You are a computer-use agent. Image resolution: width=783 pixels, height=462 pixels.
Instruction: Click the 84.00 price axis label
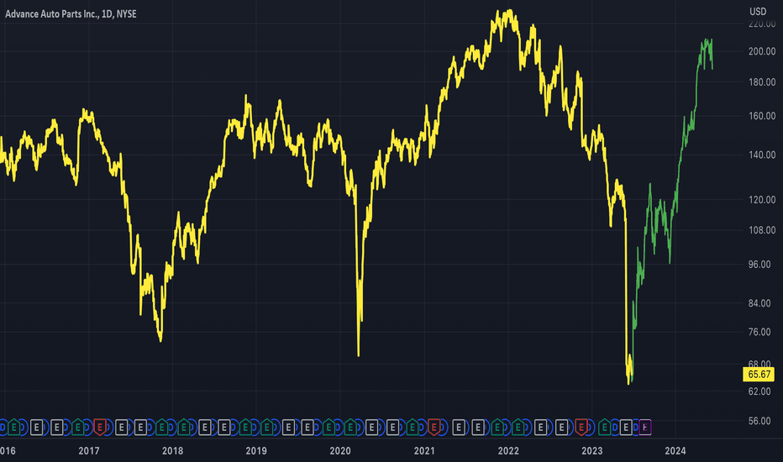click(759, 303)
